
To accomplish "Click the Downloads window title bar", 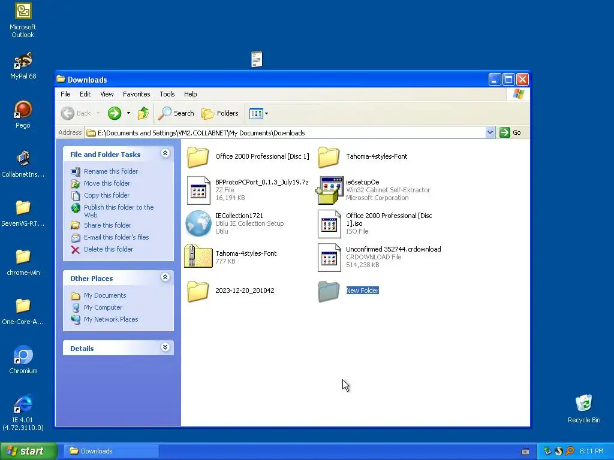I will tap(272, 80).
